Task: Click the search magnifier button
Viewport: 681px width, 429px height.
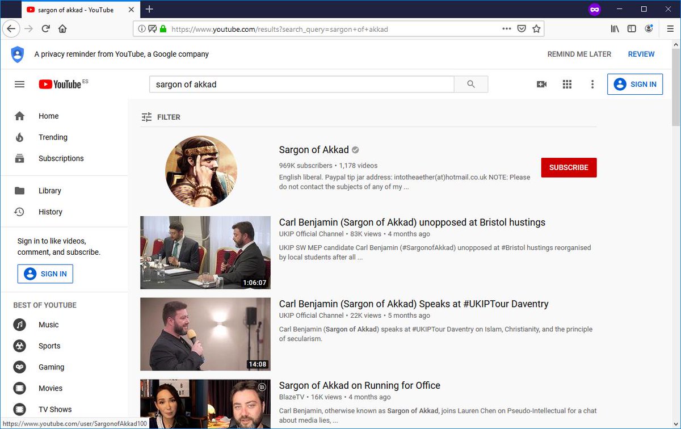Action: coord(471,84)
